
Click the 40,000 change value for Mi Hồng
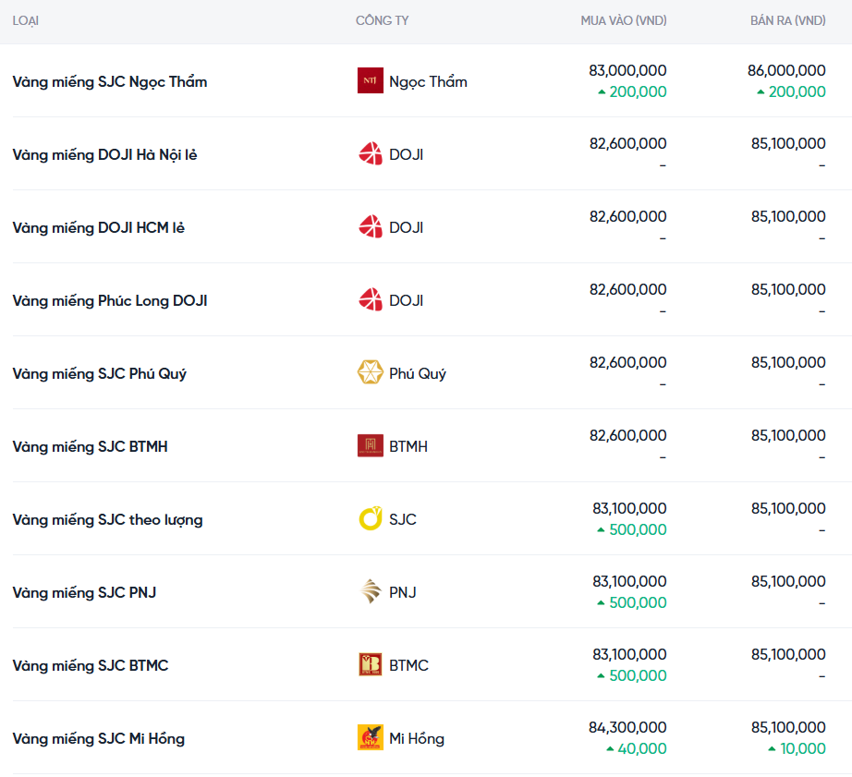(641, 748)
